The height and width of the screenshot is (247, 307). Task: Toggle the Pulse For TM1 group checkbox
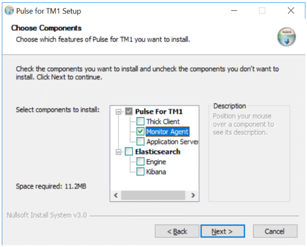(130, 112)
